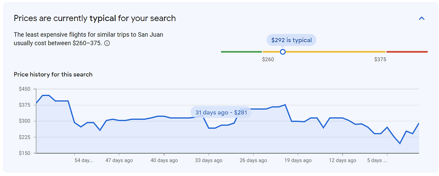Click the "12 days ago" axis label

point(342,160)
